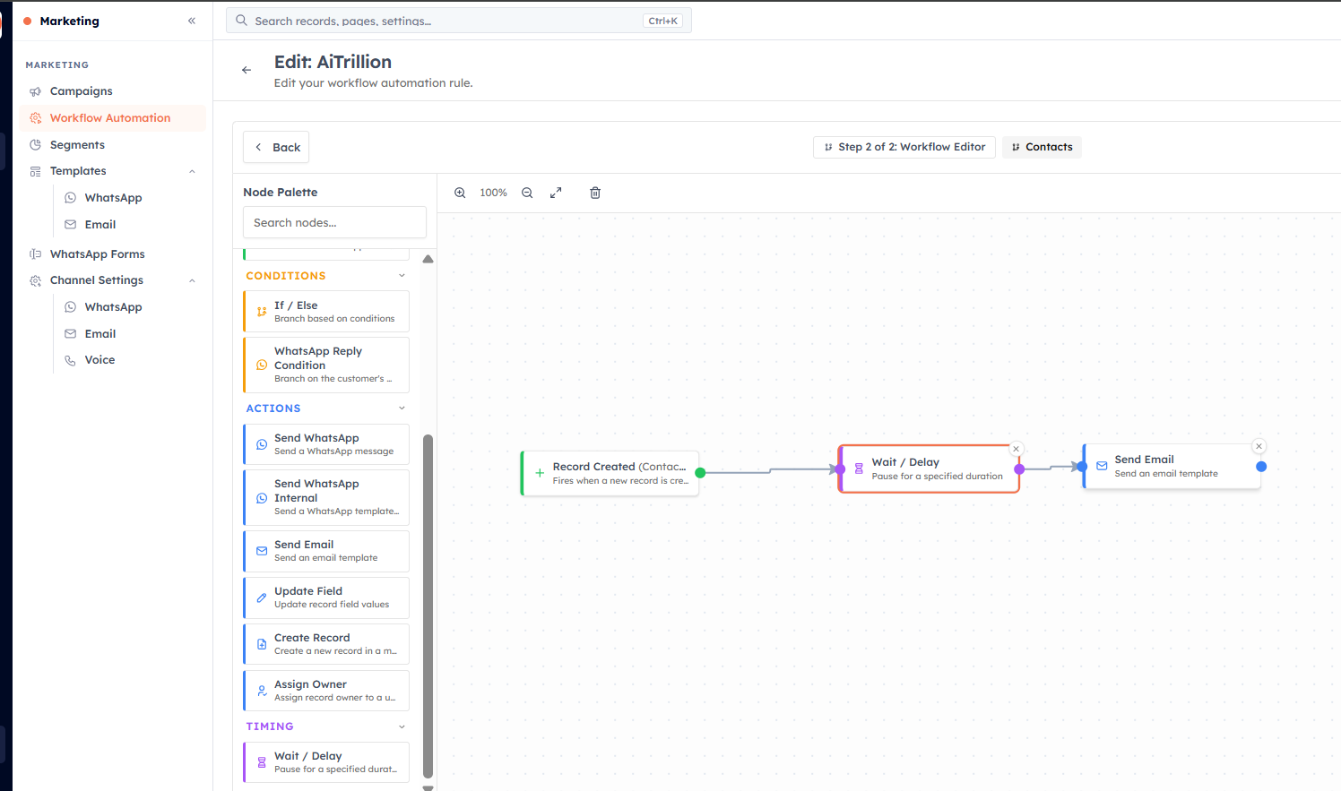Select WhatsApp Reply Condition node in palette
Image resolution: width=1341 pixels, height=791 pixels.
326,365
